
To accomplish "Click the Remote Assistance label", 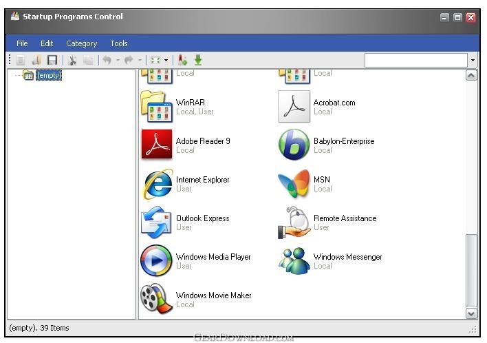I will [x=345, y=218].
